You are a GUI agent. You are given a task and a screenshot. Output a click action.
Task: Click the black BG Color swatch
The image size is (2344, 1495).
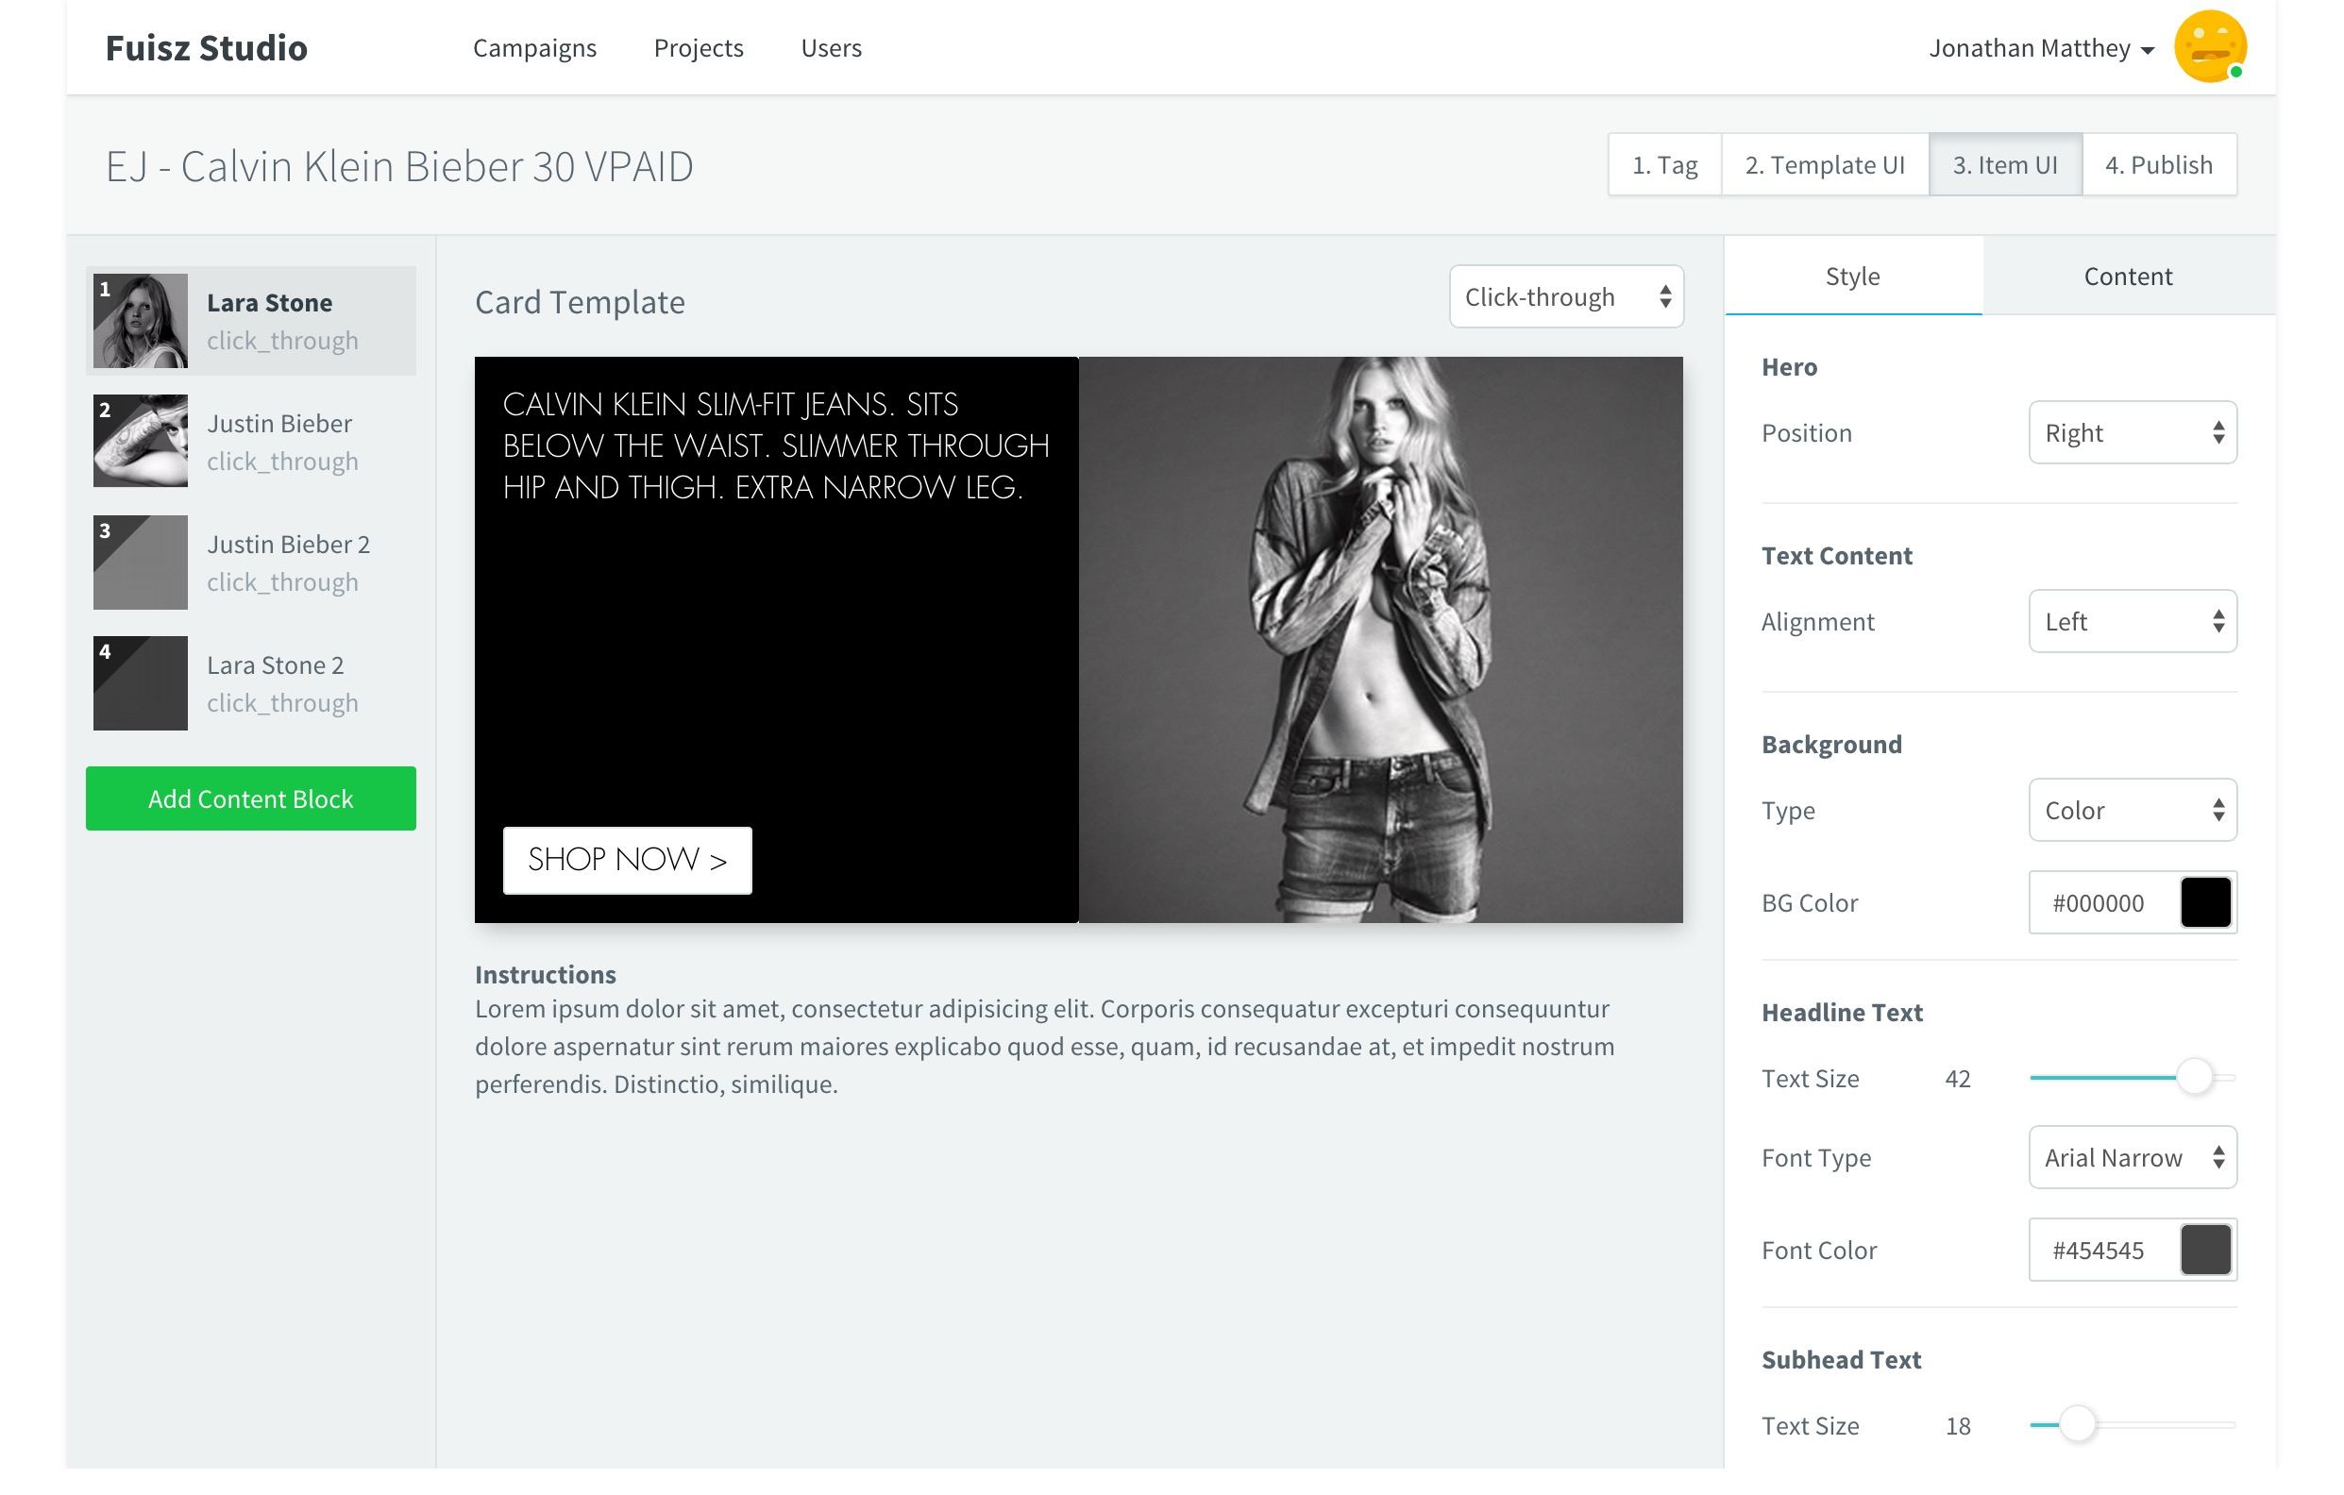pos(2205,902)
